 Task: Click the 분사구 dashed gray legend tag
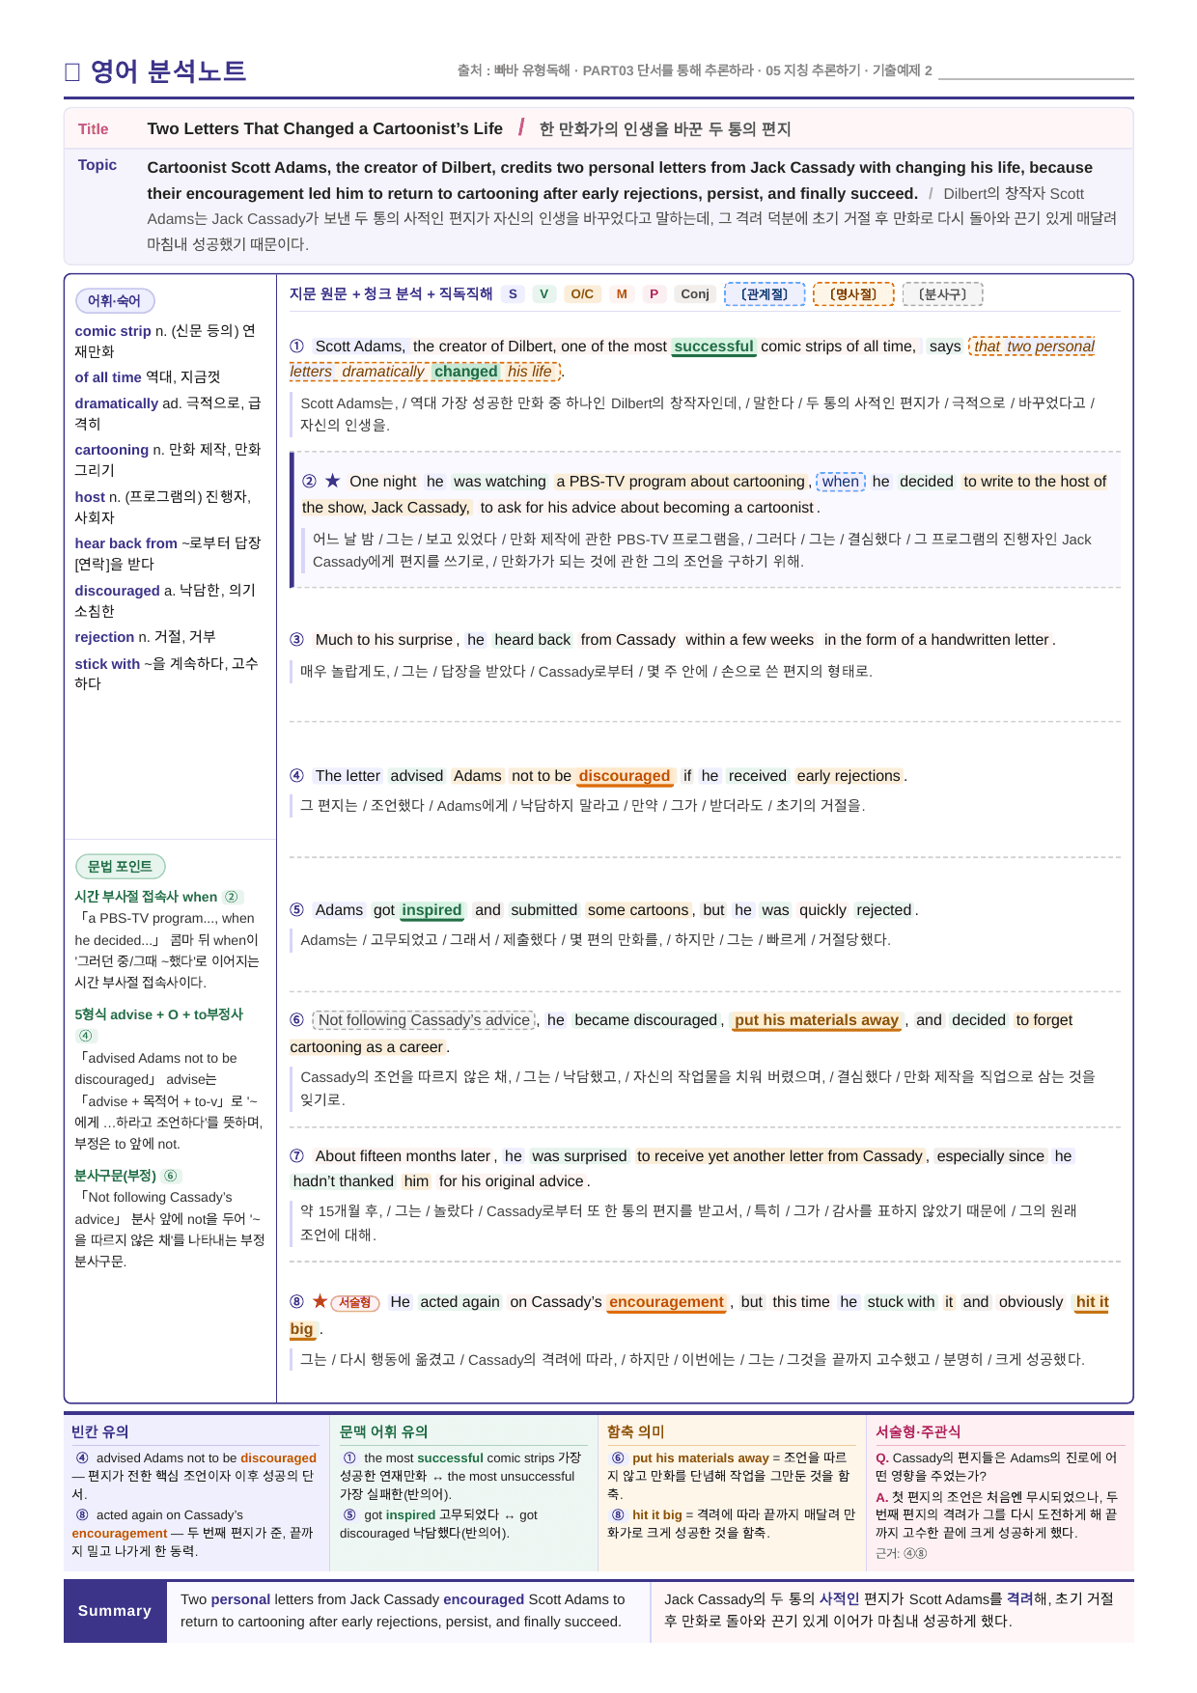click(942, 294)
